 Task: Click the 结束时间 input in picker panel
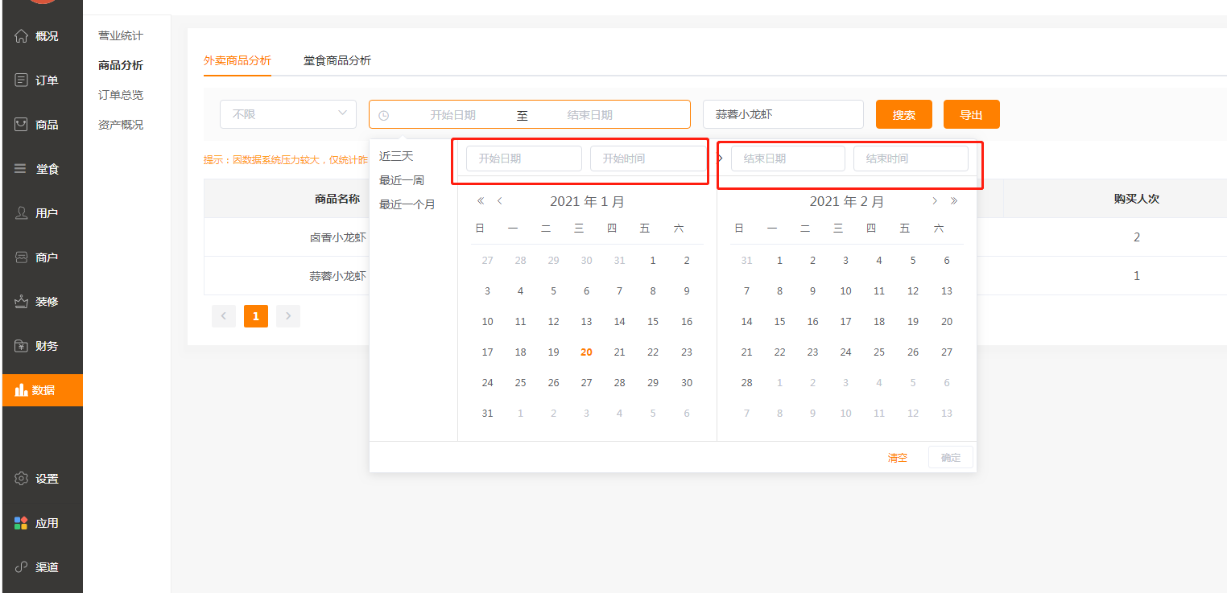911,159
